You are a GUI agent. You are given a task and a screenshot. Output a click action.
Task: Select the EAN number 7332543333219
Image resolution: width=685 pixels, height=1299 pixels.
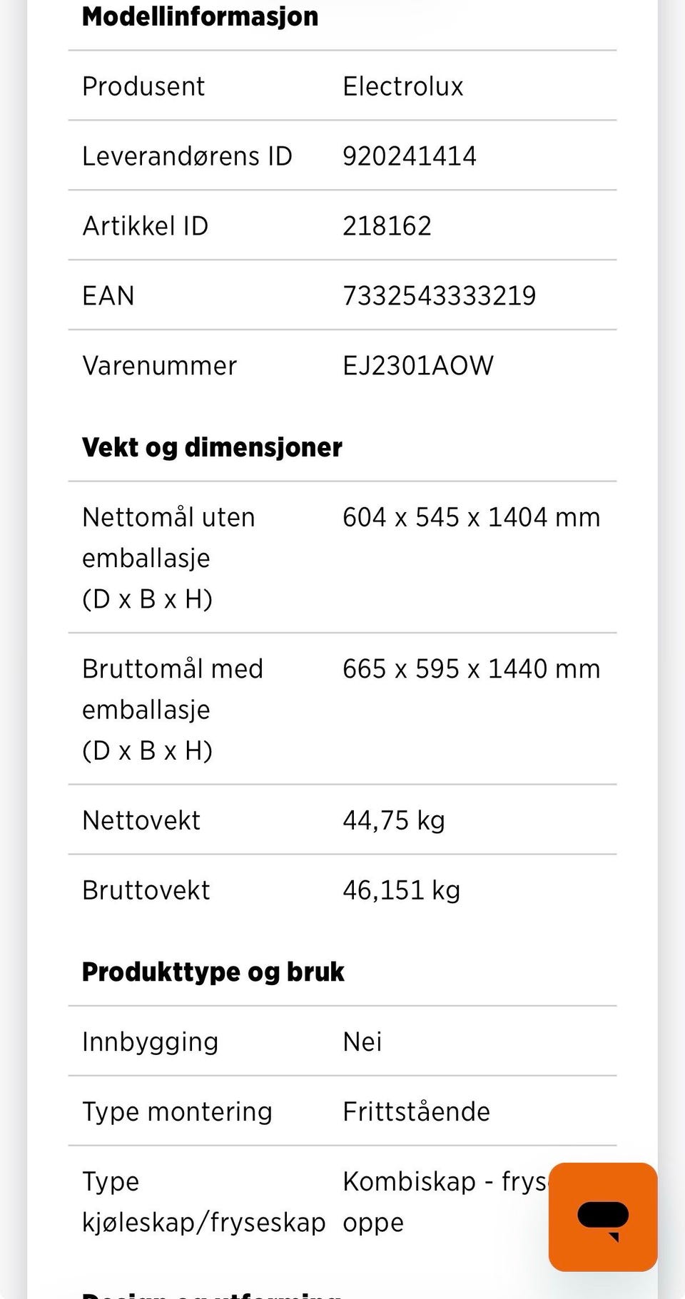click(440, 296)
